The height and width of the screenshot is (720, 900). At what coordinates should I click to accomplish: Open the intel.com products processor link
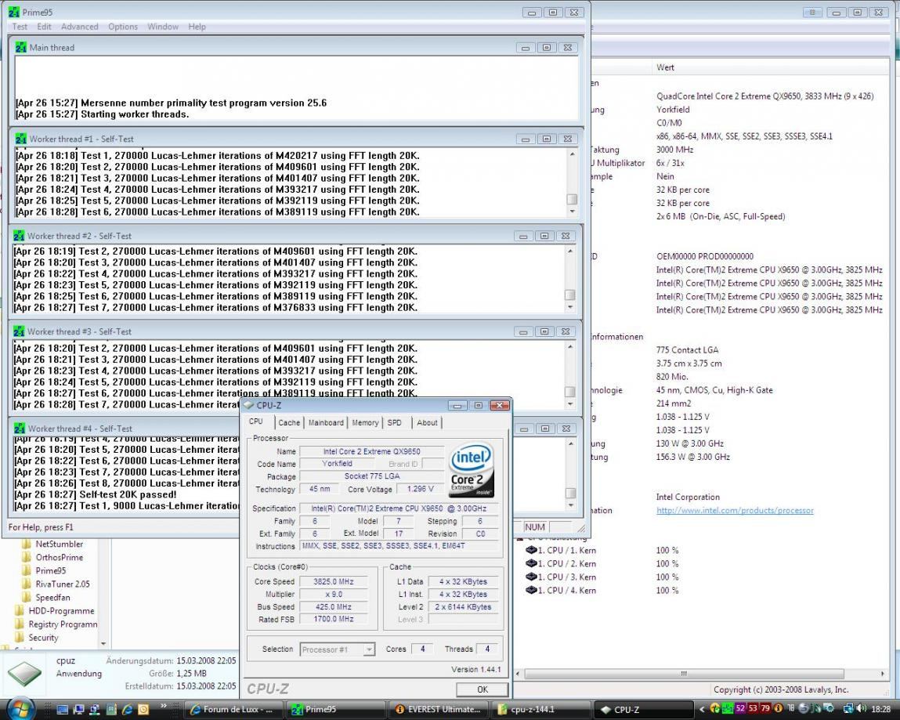tap(734, 510)
